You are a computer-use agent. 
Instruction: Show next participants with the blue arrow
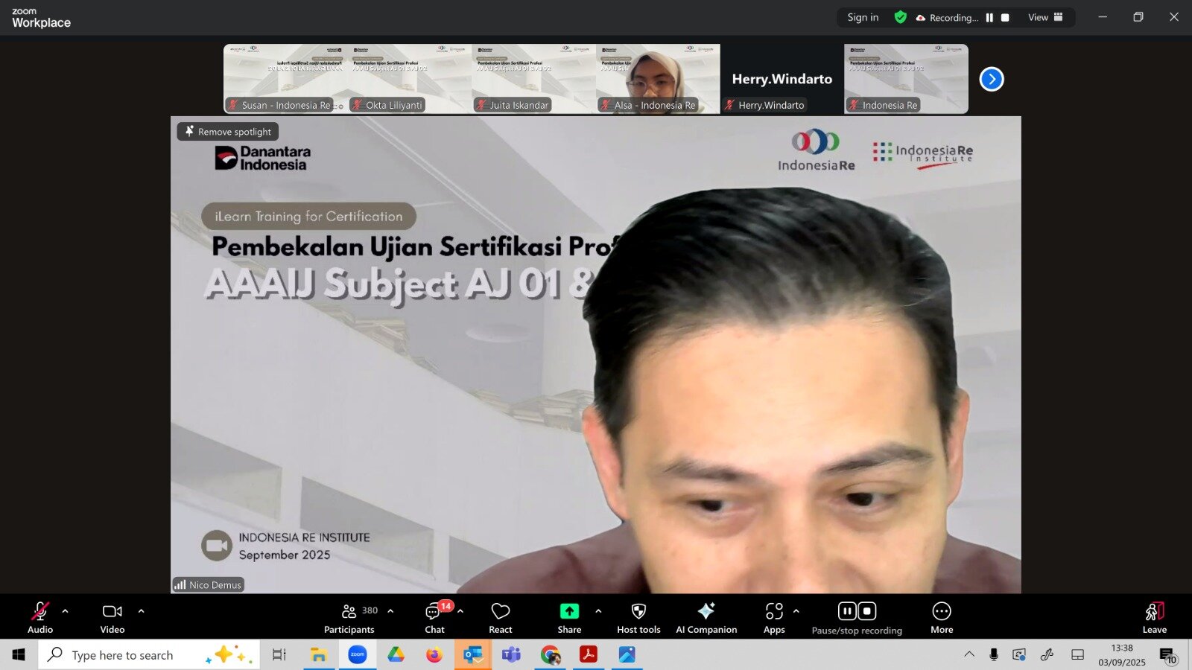pos(992,79)
